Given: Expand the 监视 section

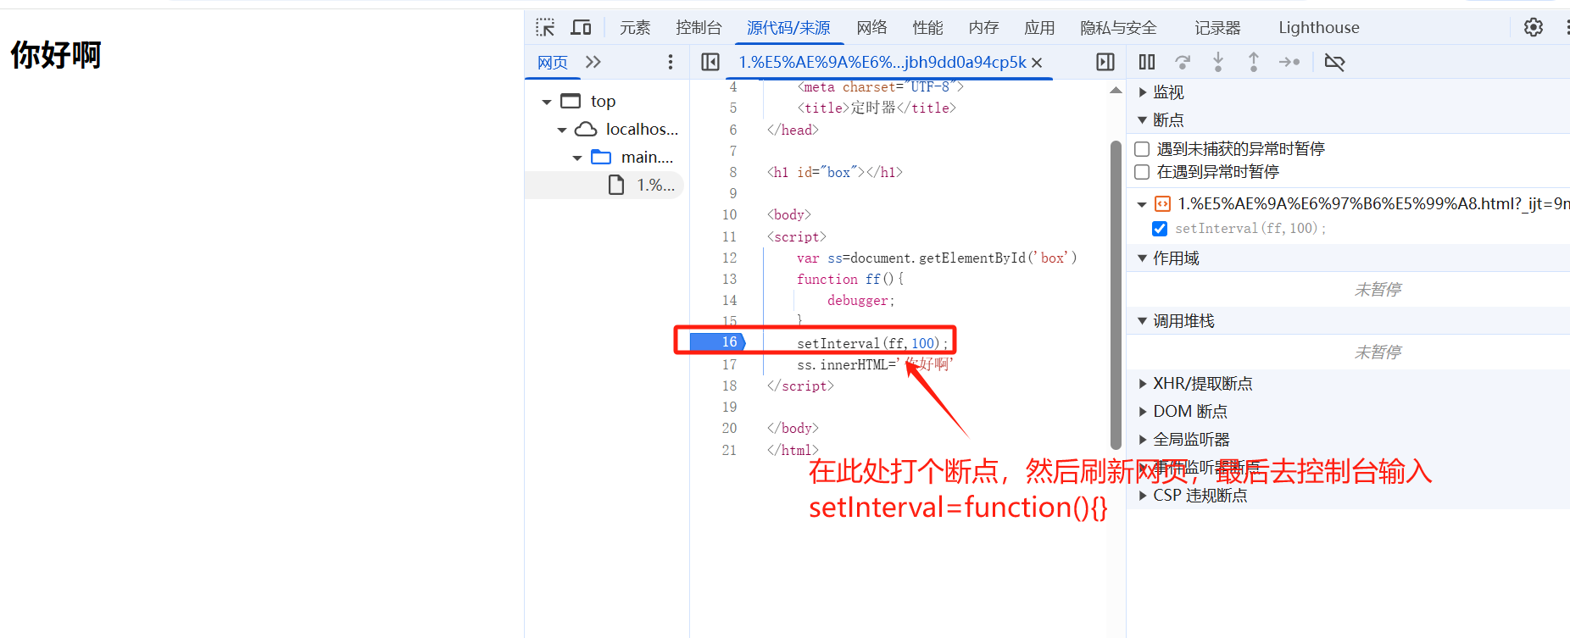Looking at the screenshot, I should pos(1142,92).
